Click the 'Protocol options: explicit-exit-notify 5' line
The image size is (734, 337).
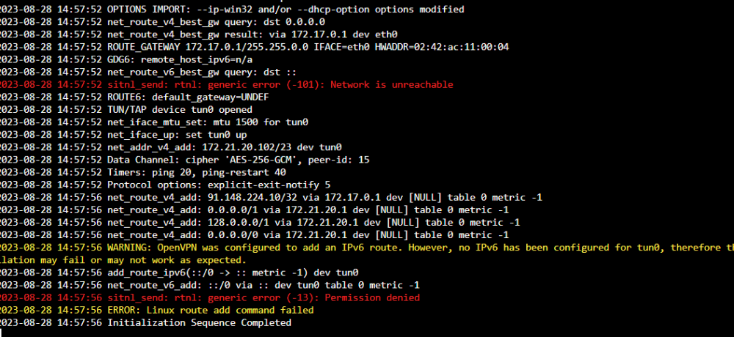click(165, 185)
